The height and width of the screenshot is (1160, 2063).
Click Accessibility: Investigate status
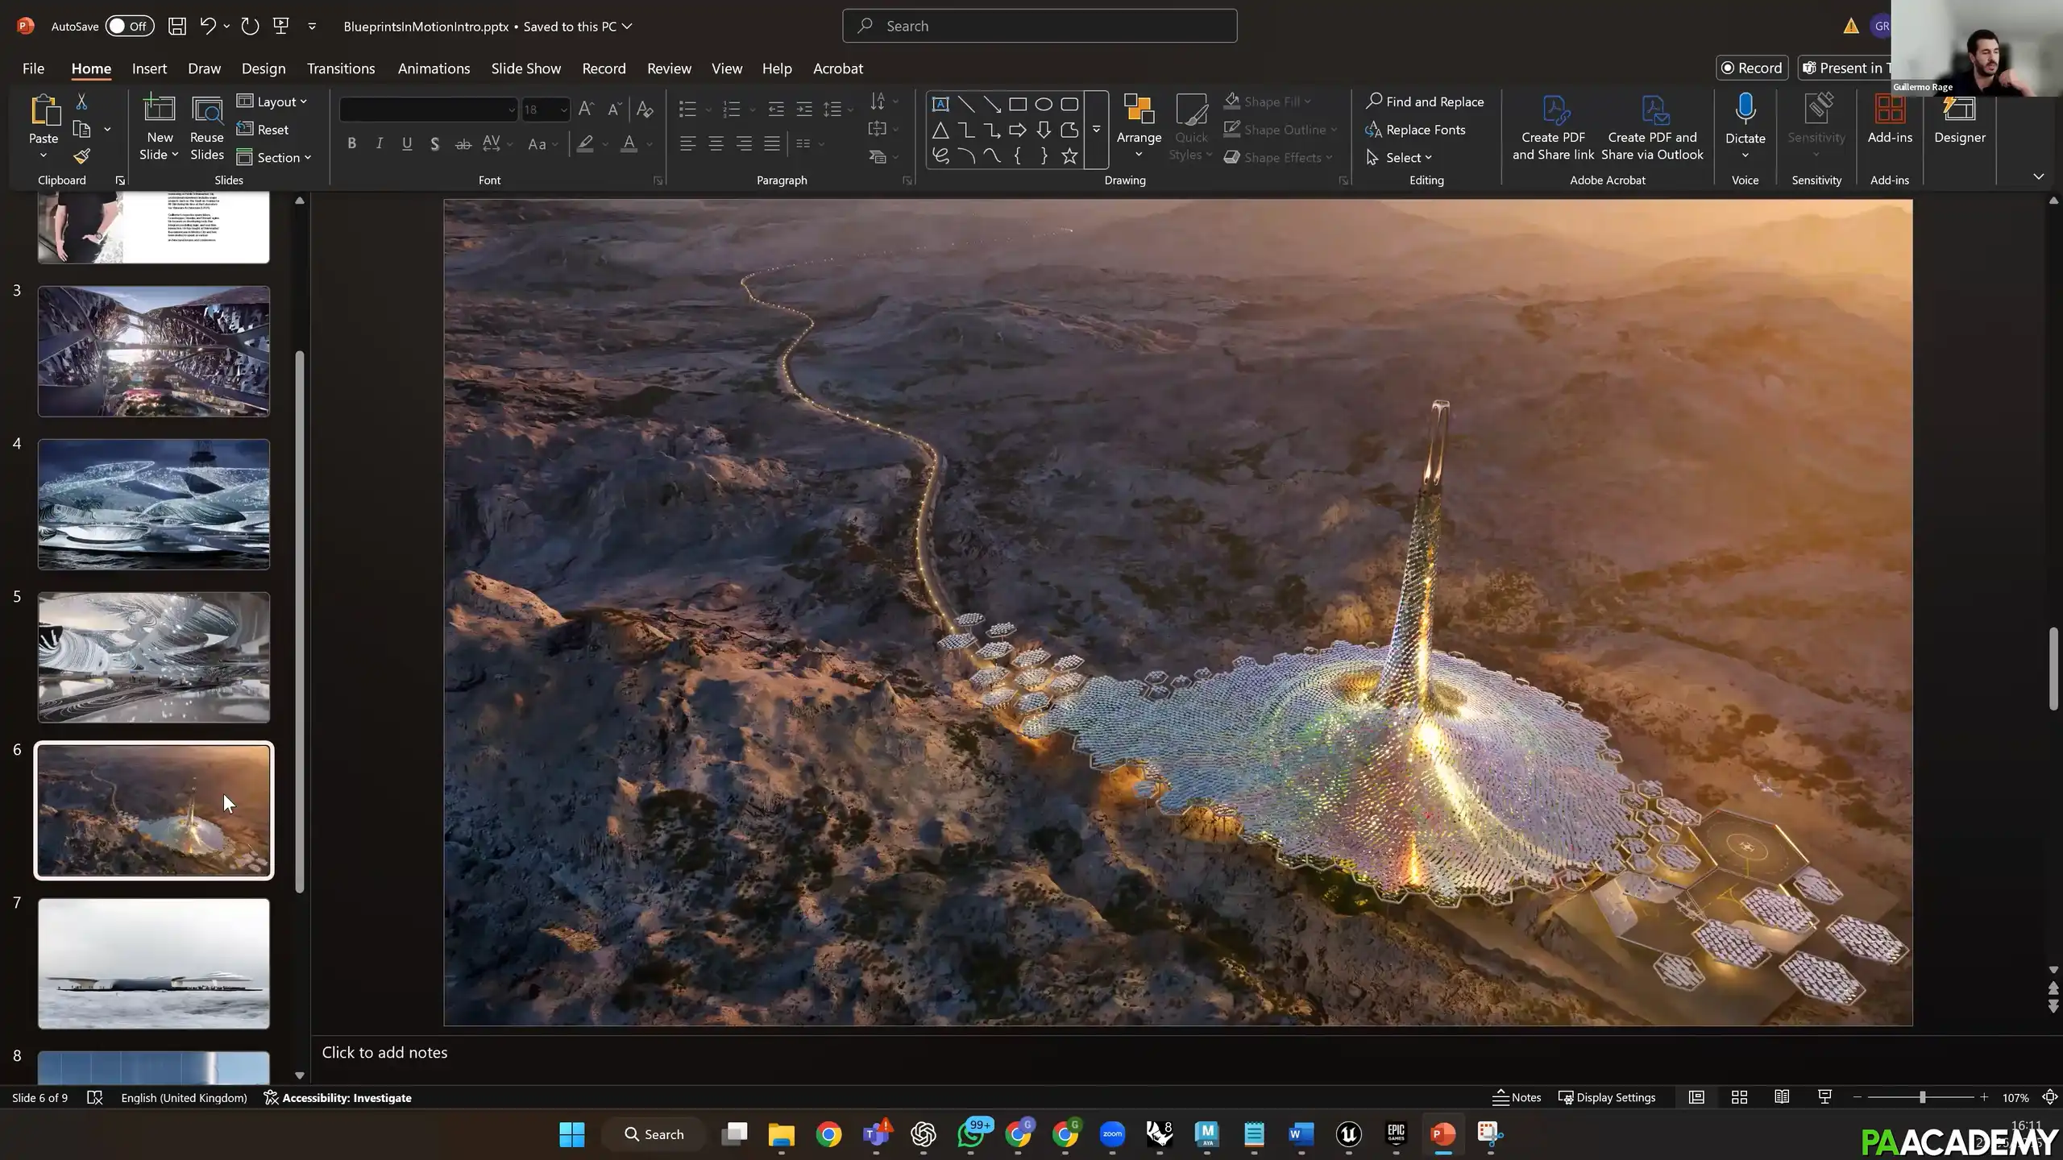[338, 1097]
